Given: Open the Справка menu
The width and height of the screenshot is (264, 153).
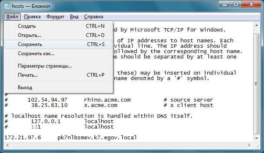Looking at the screenshot, I should tap(93, 17).
